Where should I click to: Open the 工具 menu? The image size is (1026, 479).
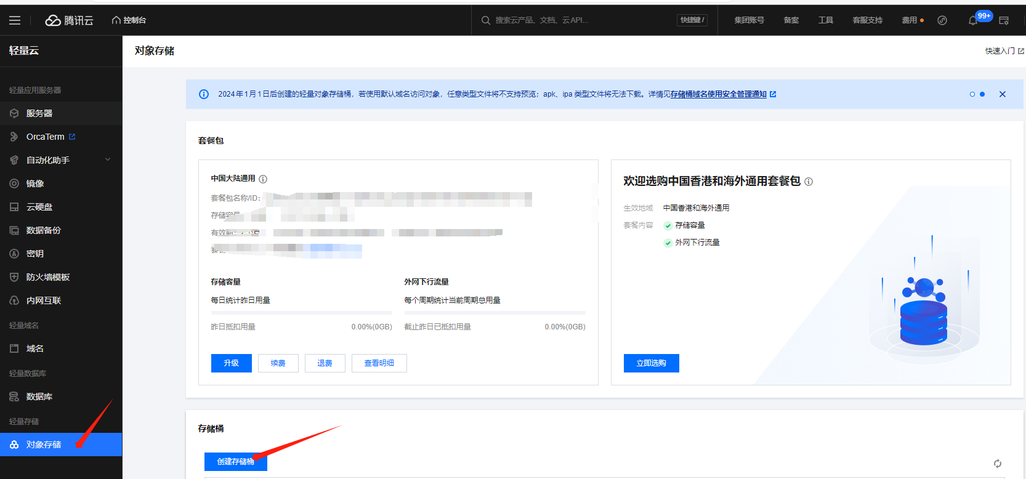(825, 20)
